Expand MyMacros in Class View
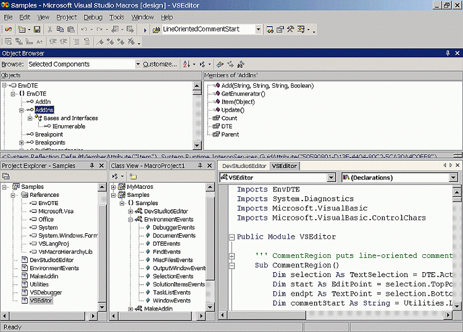463x332 pixels. point(113,187)
